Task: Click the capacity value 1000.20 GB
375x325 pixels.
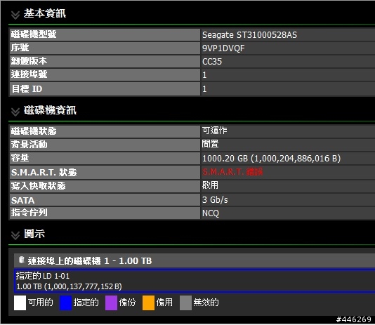Action: (272, 159)
